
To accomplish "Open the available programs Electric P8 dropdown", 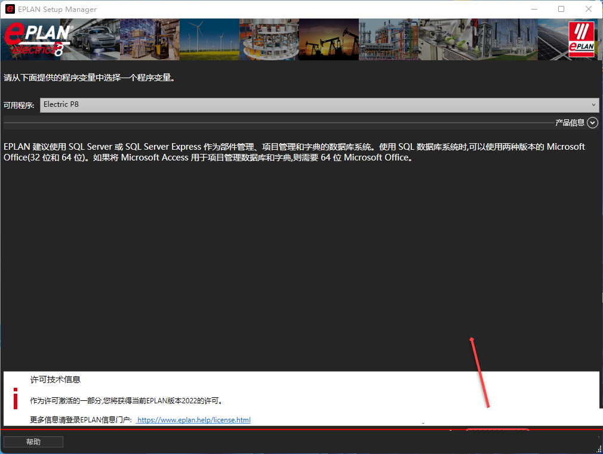I will (319, 105).
